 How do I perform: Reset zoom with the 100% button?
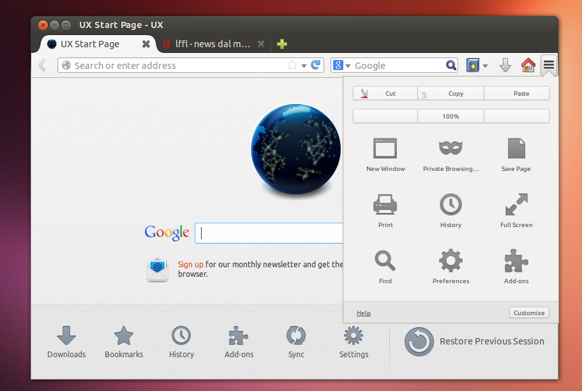click(x=451, y=116)
